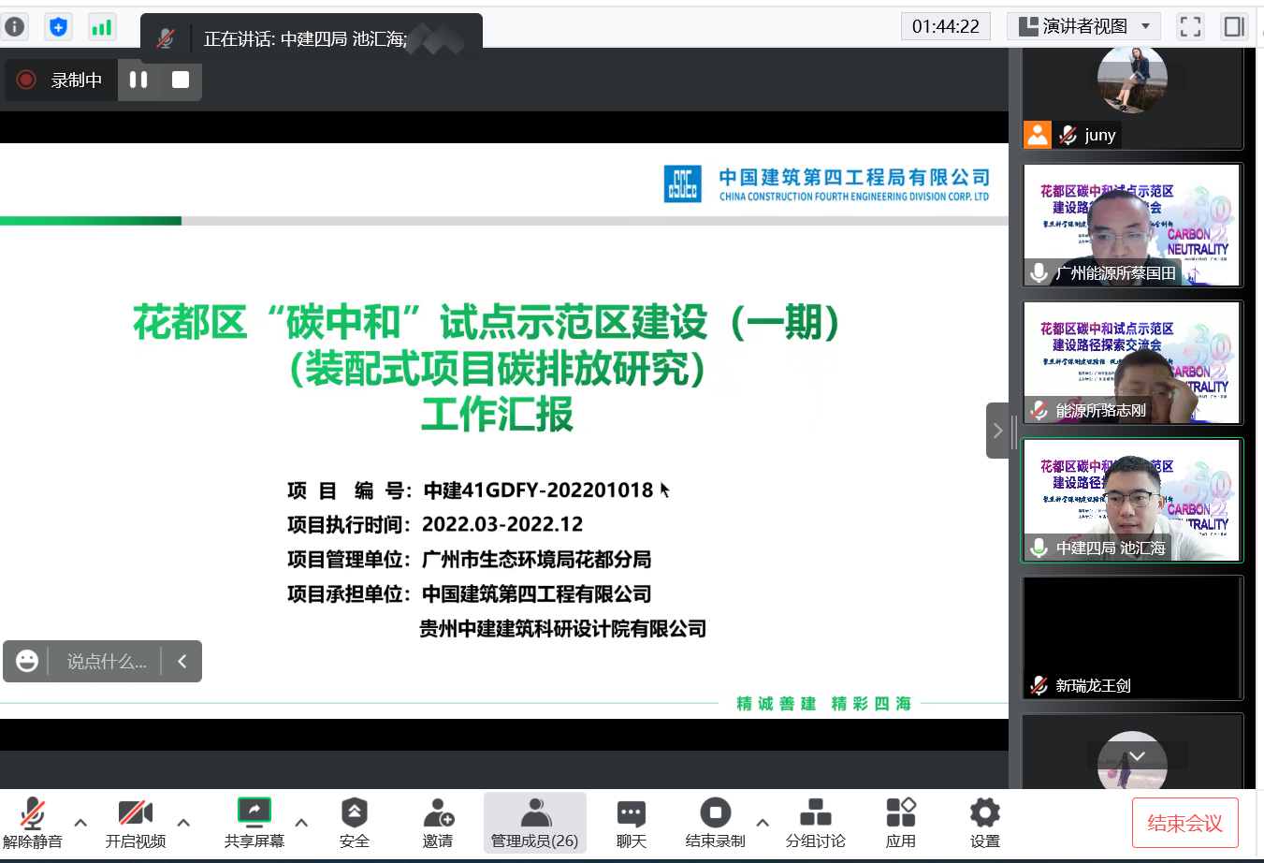The height and width of the screenshot is (863, 1264).
Task: Open the 邀请 invite dialog
Action: click(x=438, y=823)
